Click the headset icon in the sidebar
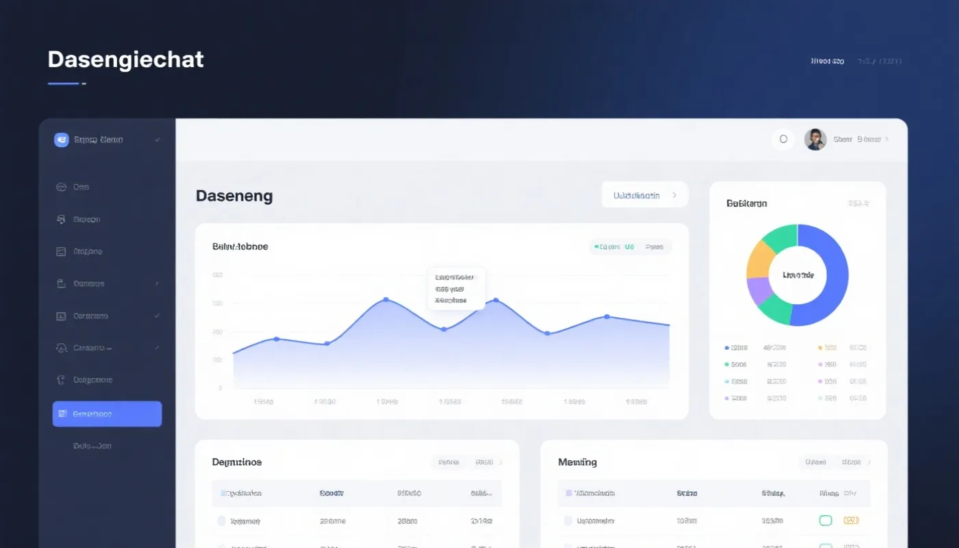 click(60, 348)
